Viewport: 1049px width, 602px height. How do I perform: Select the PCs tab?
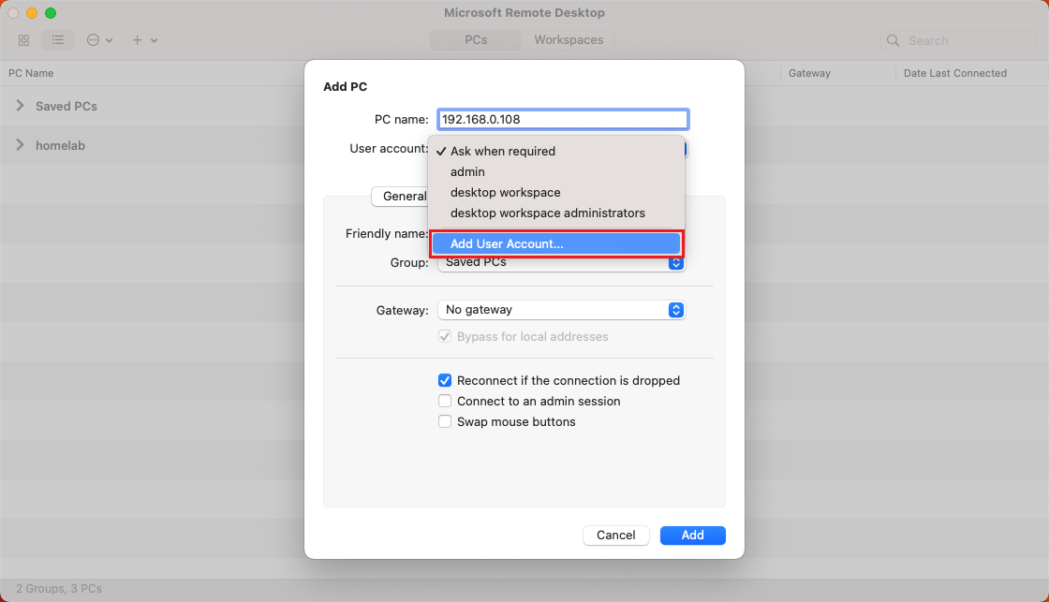coord(476,40)
